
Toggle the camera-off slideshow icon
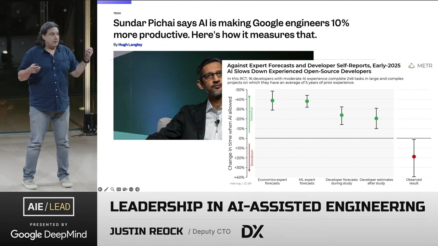(x=125, y=189)
